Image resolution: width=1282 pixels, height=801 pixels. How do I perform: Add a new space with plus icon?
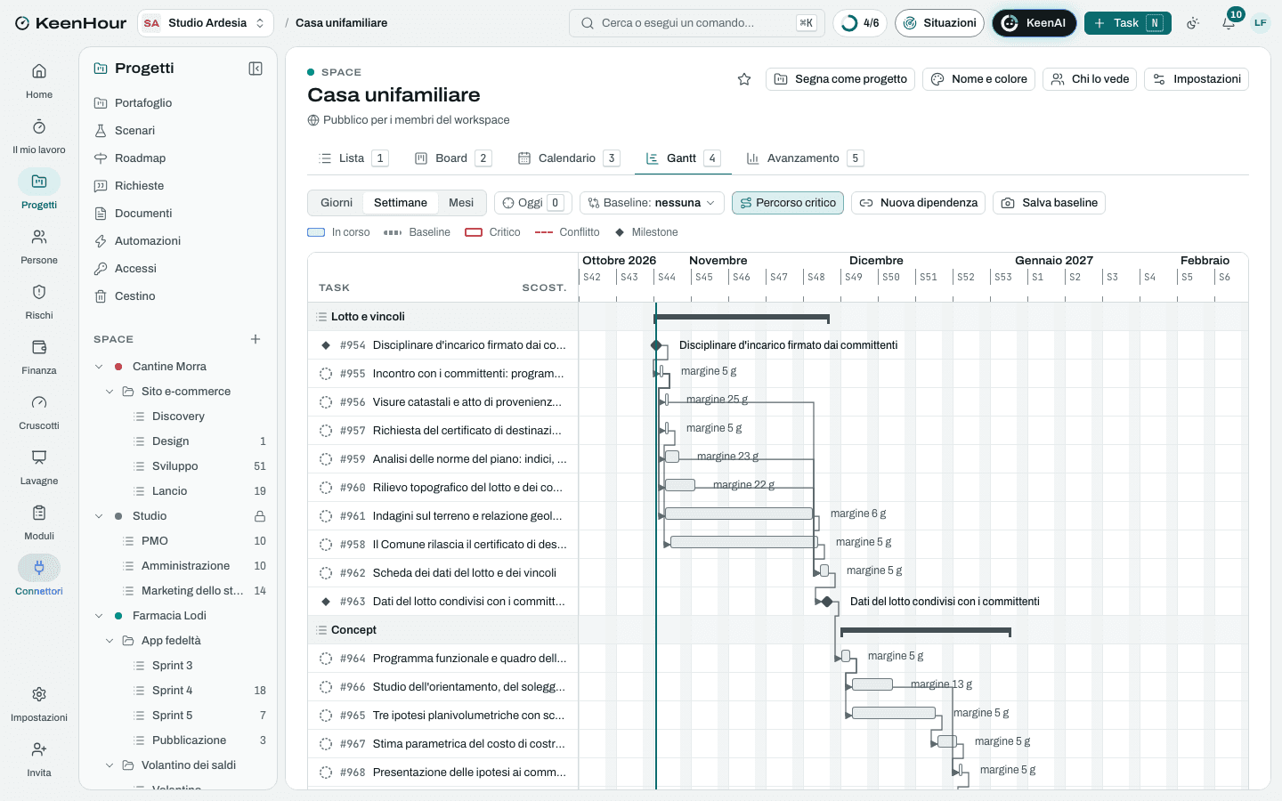[256, 339]
